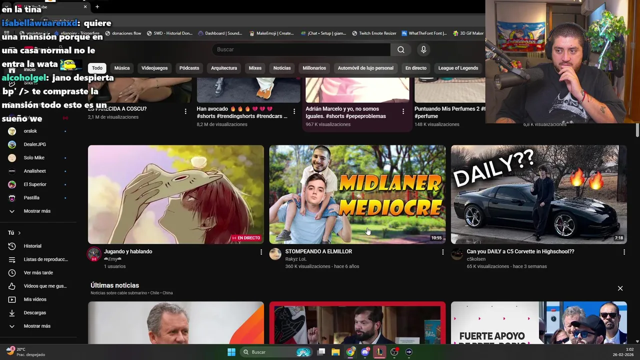The width and height of the screenshot is (640, 360).
Task: Open League of Legends client from taskbar
Action: click(x=380, y=352)
